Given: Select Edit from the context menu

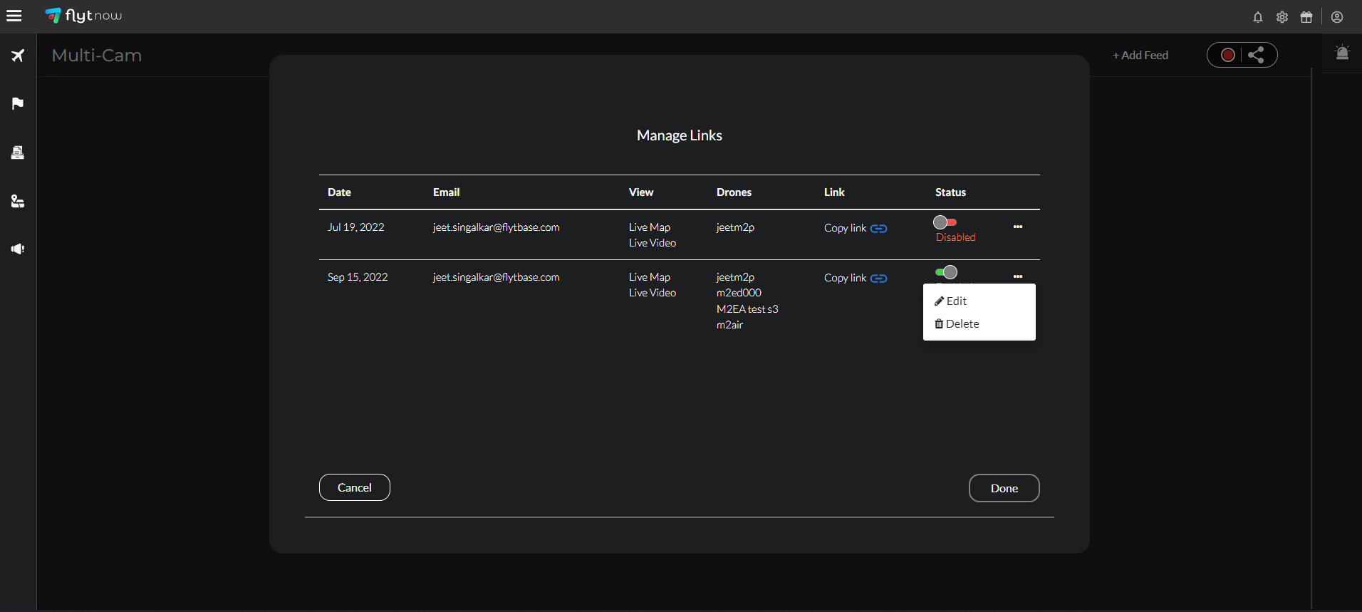Looking at the screenshot, I should click(x=951, y=301).
